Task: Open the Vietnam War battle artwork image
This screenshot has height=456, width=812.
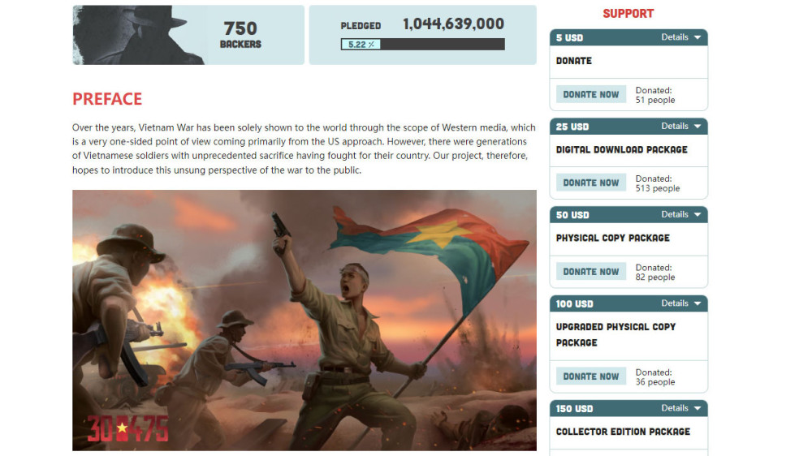Action: tap(304, 320)
